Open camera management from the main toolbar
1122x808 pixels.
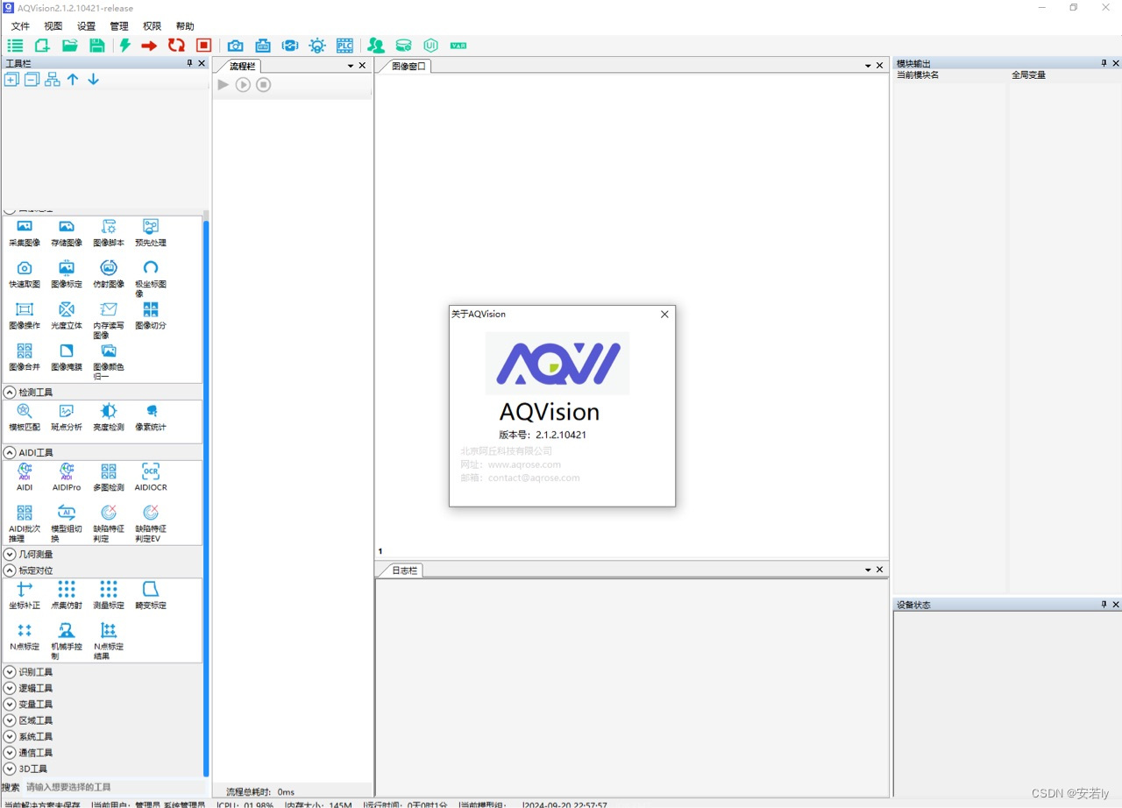pos(235,46)
